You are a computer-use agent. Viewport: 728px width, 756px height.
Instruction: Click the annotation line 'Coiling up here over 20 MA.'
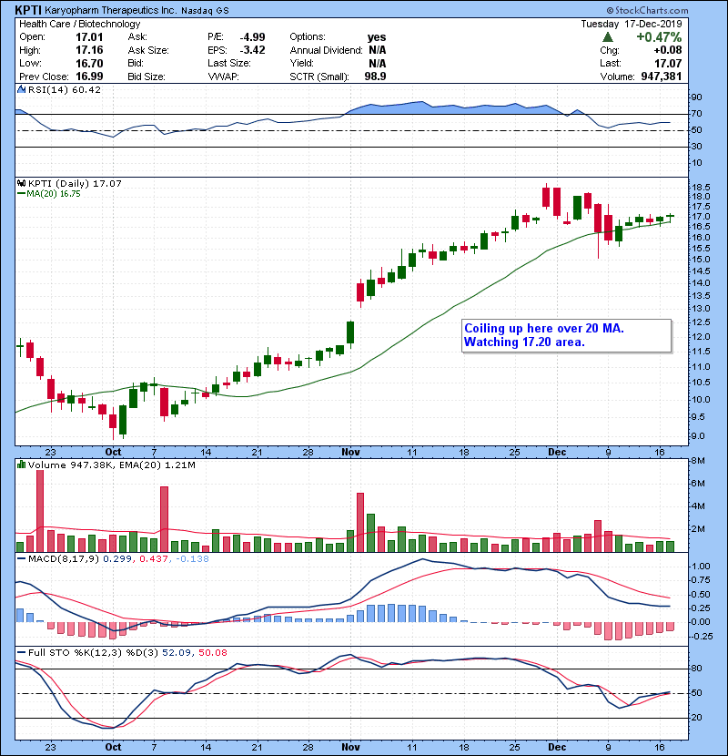[544, 328]
